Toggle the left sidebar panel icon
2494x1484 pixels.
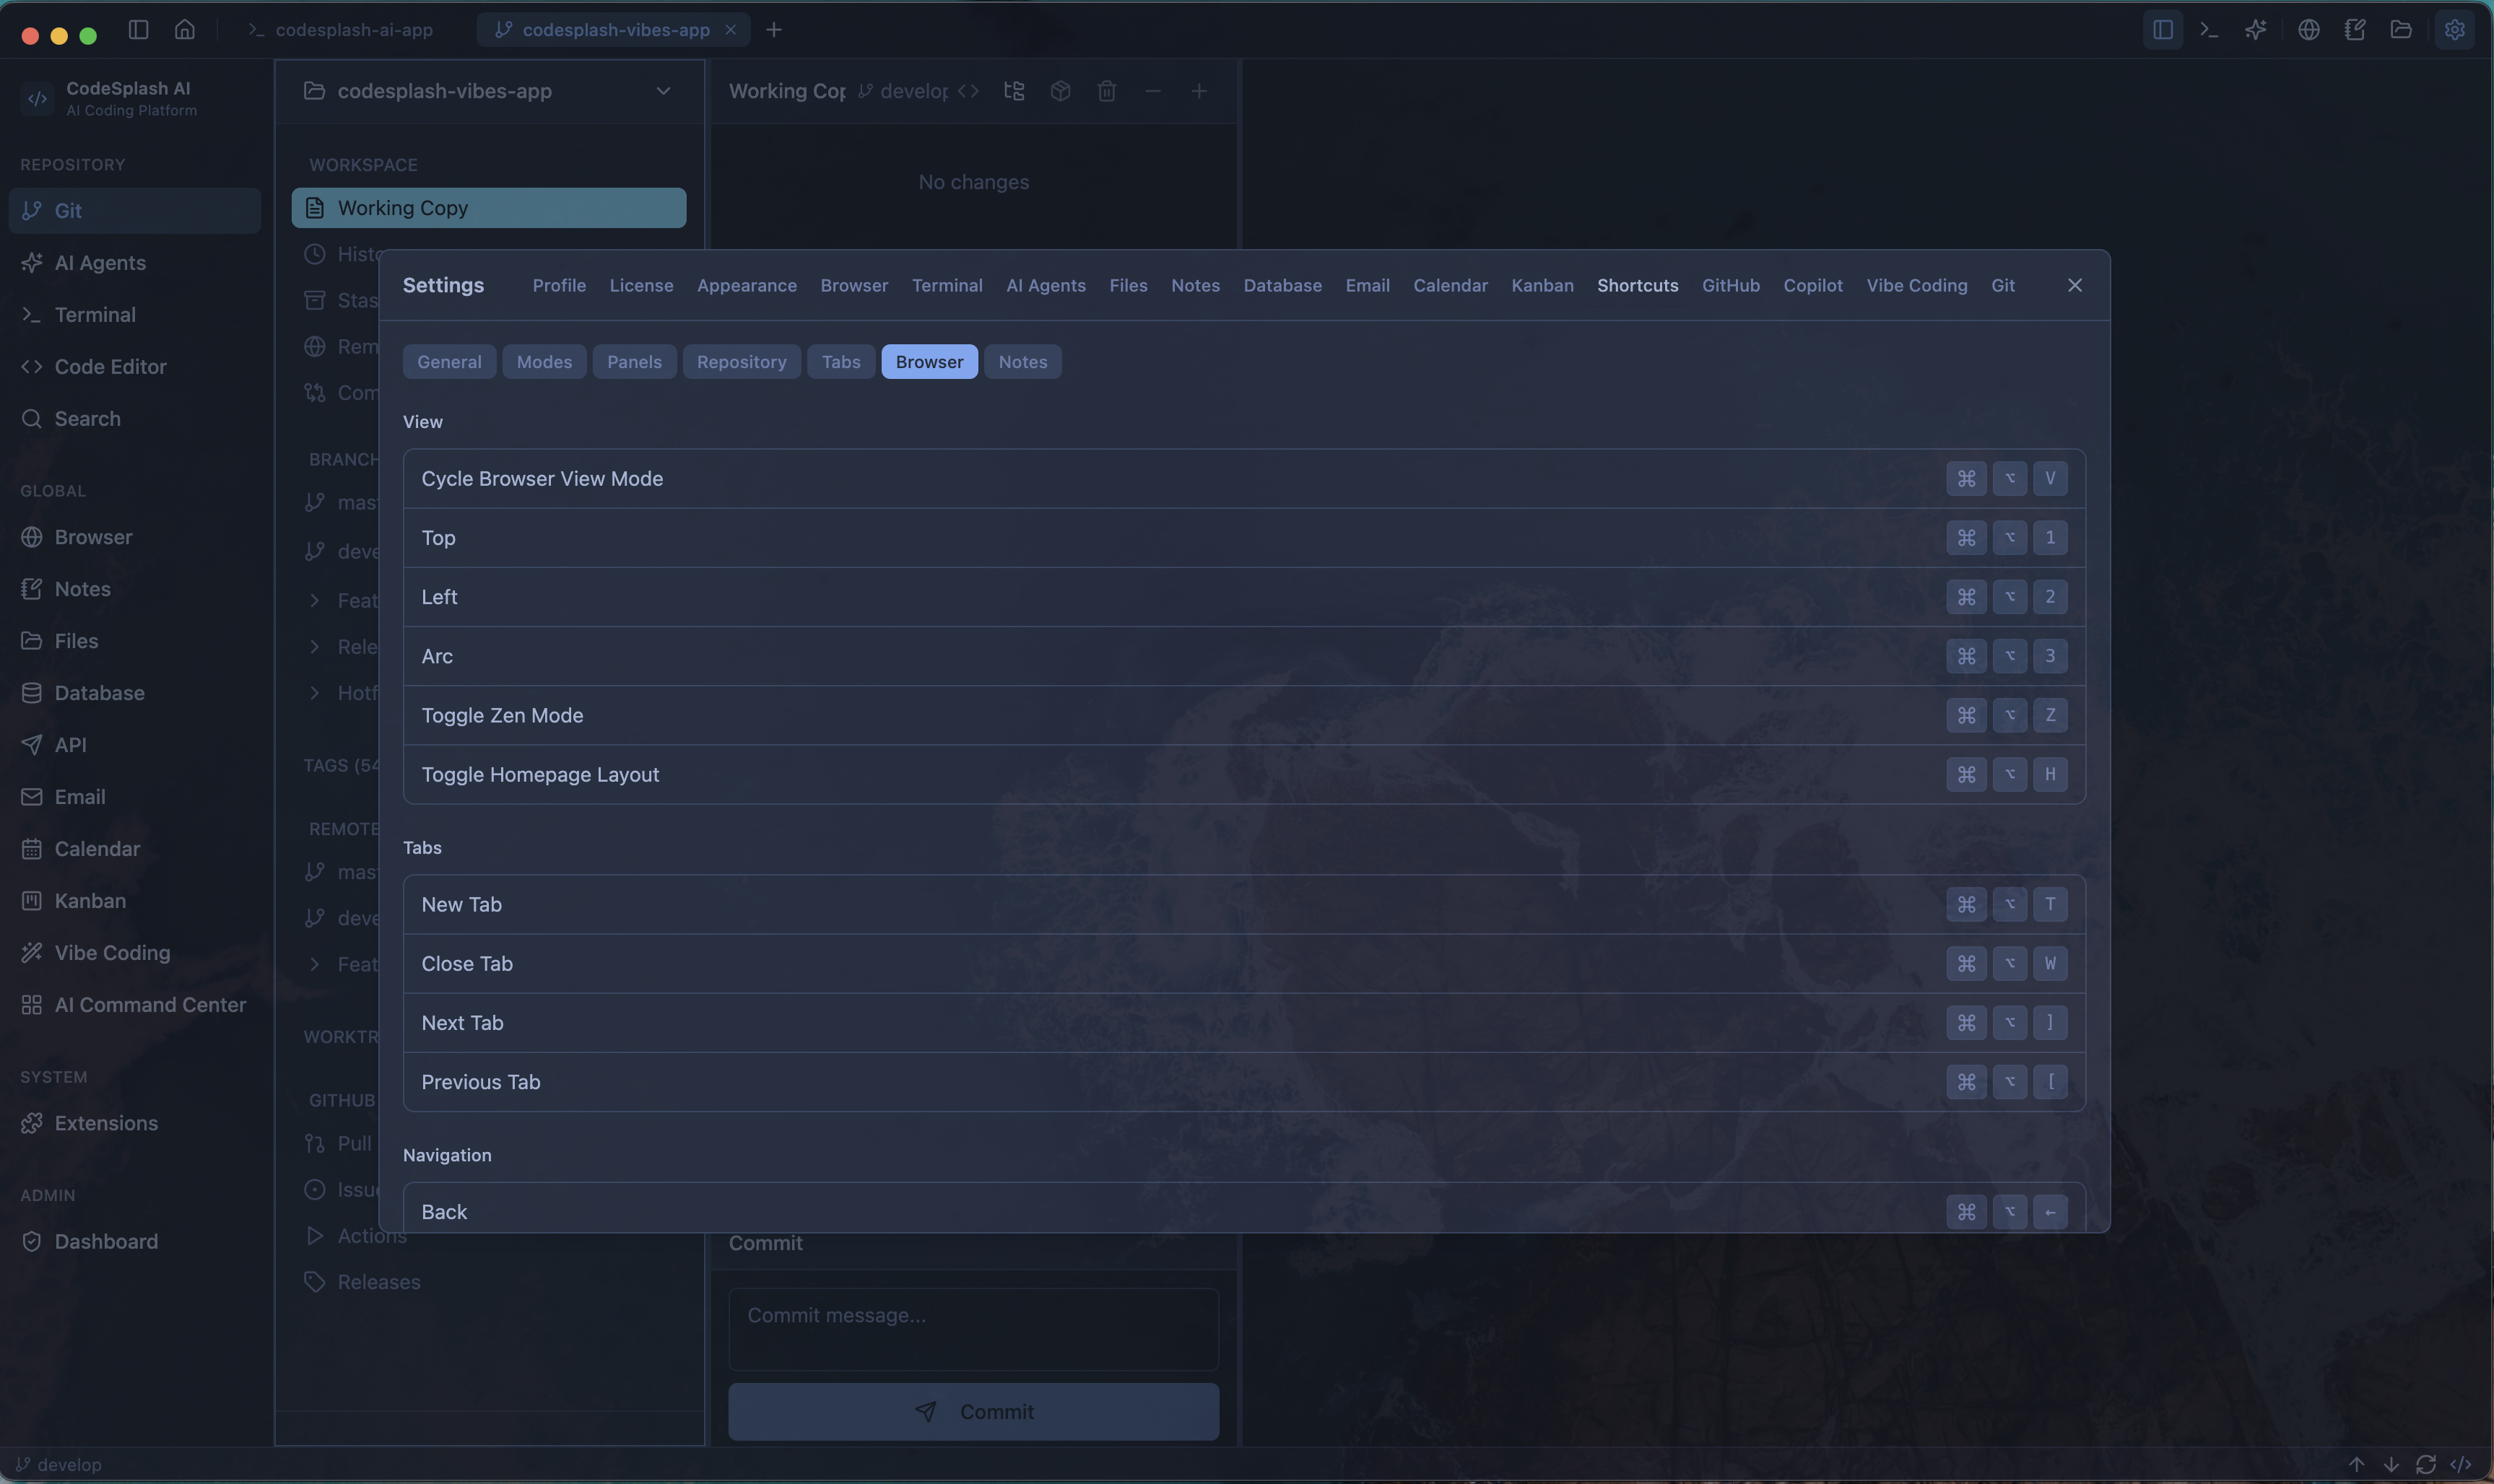pyautogui.click(x=139, y=30)
